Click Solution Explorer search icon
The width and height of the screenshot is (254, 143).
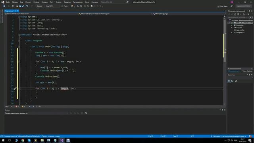pyautogui.click(x=250, y=17)
